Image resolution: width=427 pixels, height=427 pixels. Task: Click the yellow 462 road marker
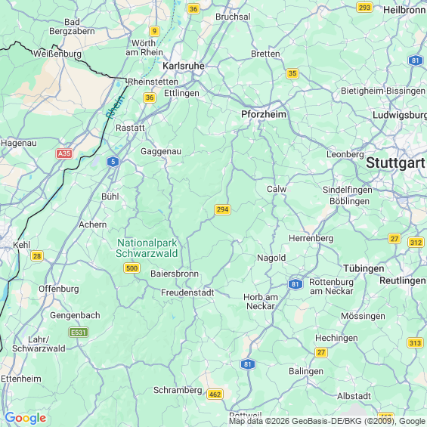[x=215, y=394]
